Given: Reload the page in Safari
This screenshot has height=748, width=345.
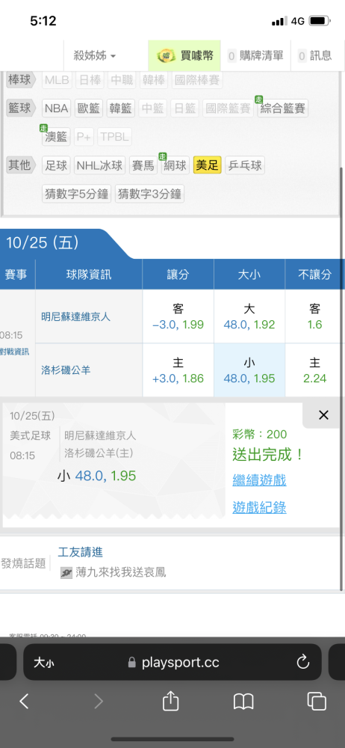Looking at the screenshot, I should point(303,662).
